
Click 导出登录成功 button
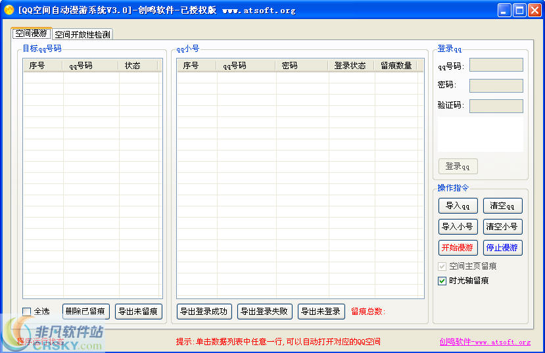tap(204, 311)
